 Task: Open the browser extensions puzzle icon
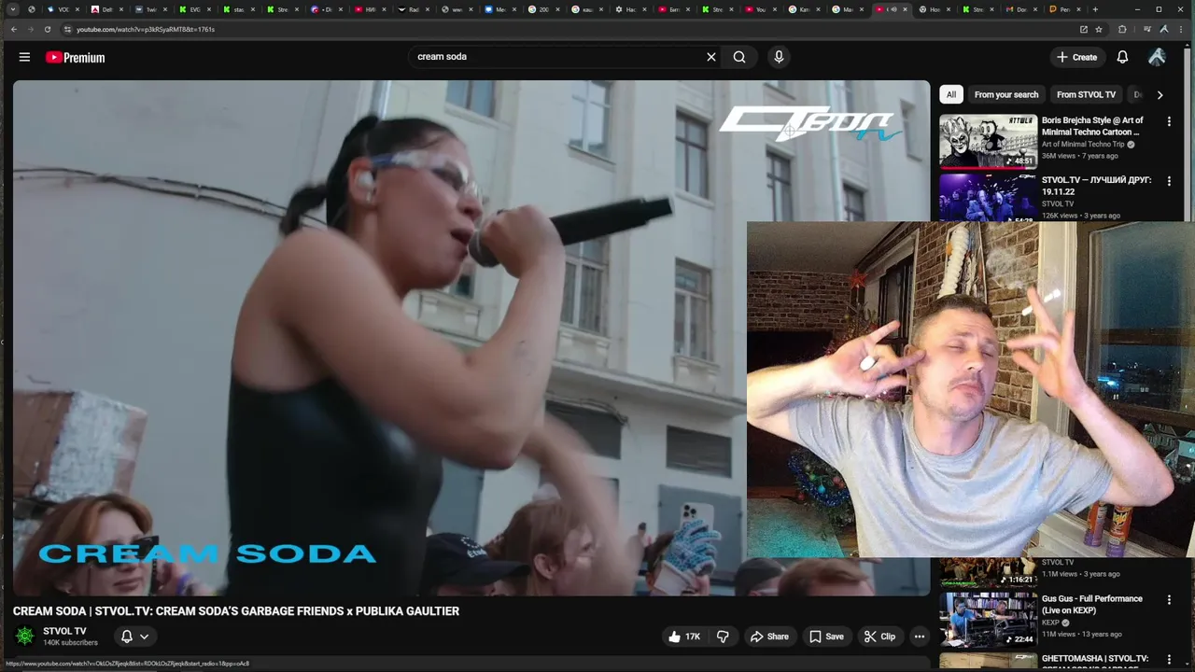(x=1122, y=29)
